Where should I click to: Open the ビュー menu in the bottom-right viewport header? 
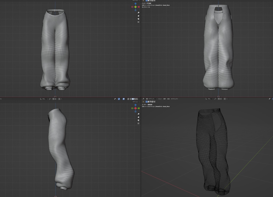tap(160, 99)
